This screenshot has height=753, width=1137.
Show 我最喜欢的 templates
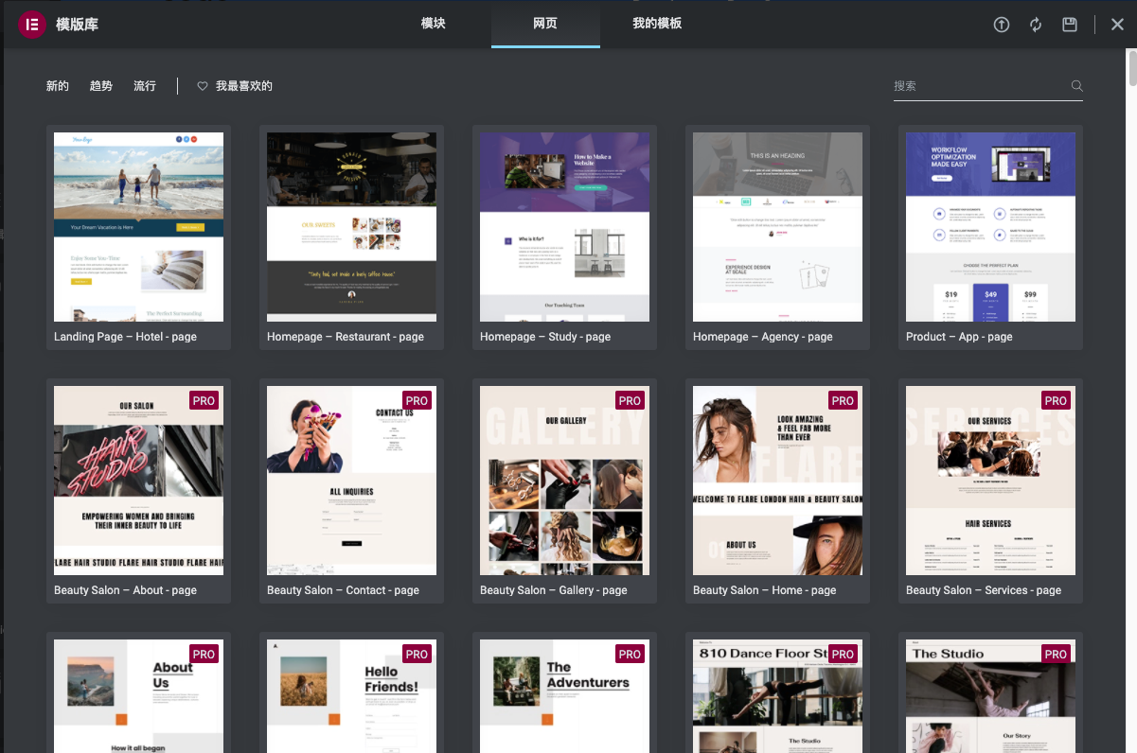point(243,86)
